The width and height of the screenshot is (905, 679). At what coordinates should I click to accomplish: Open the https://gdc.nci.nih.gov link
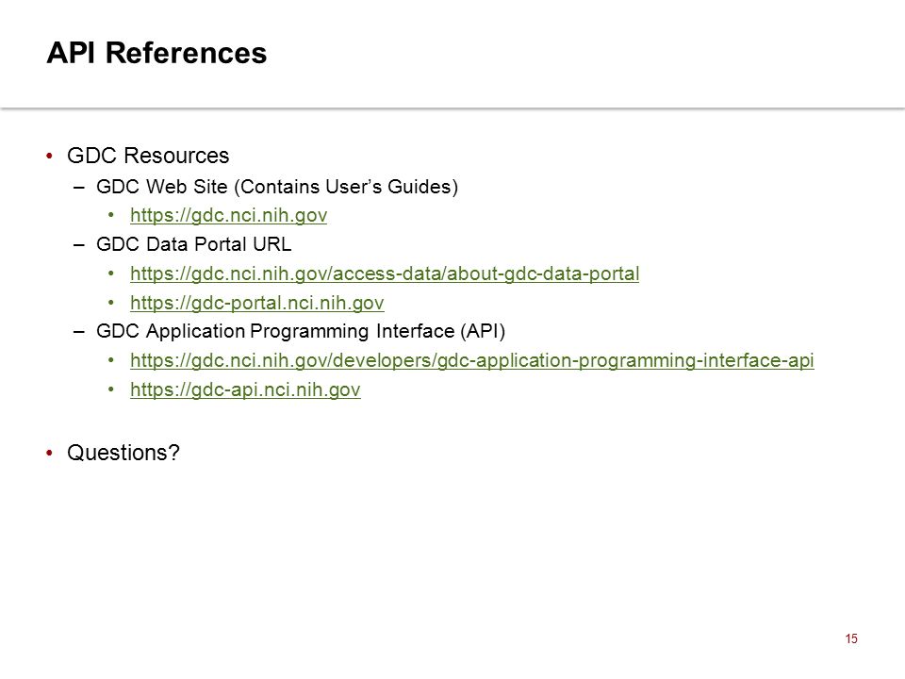point(228,215)
